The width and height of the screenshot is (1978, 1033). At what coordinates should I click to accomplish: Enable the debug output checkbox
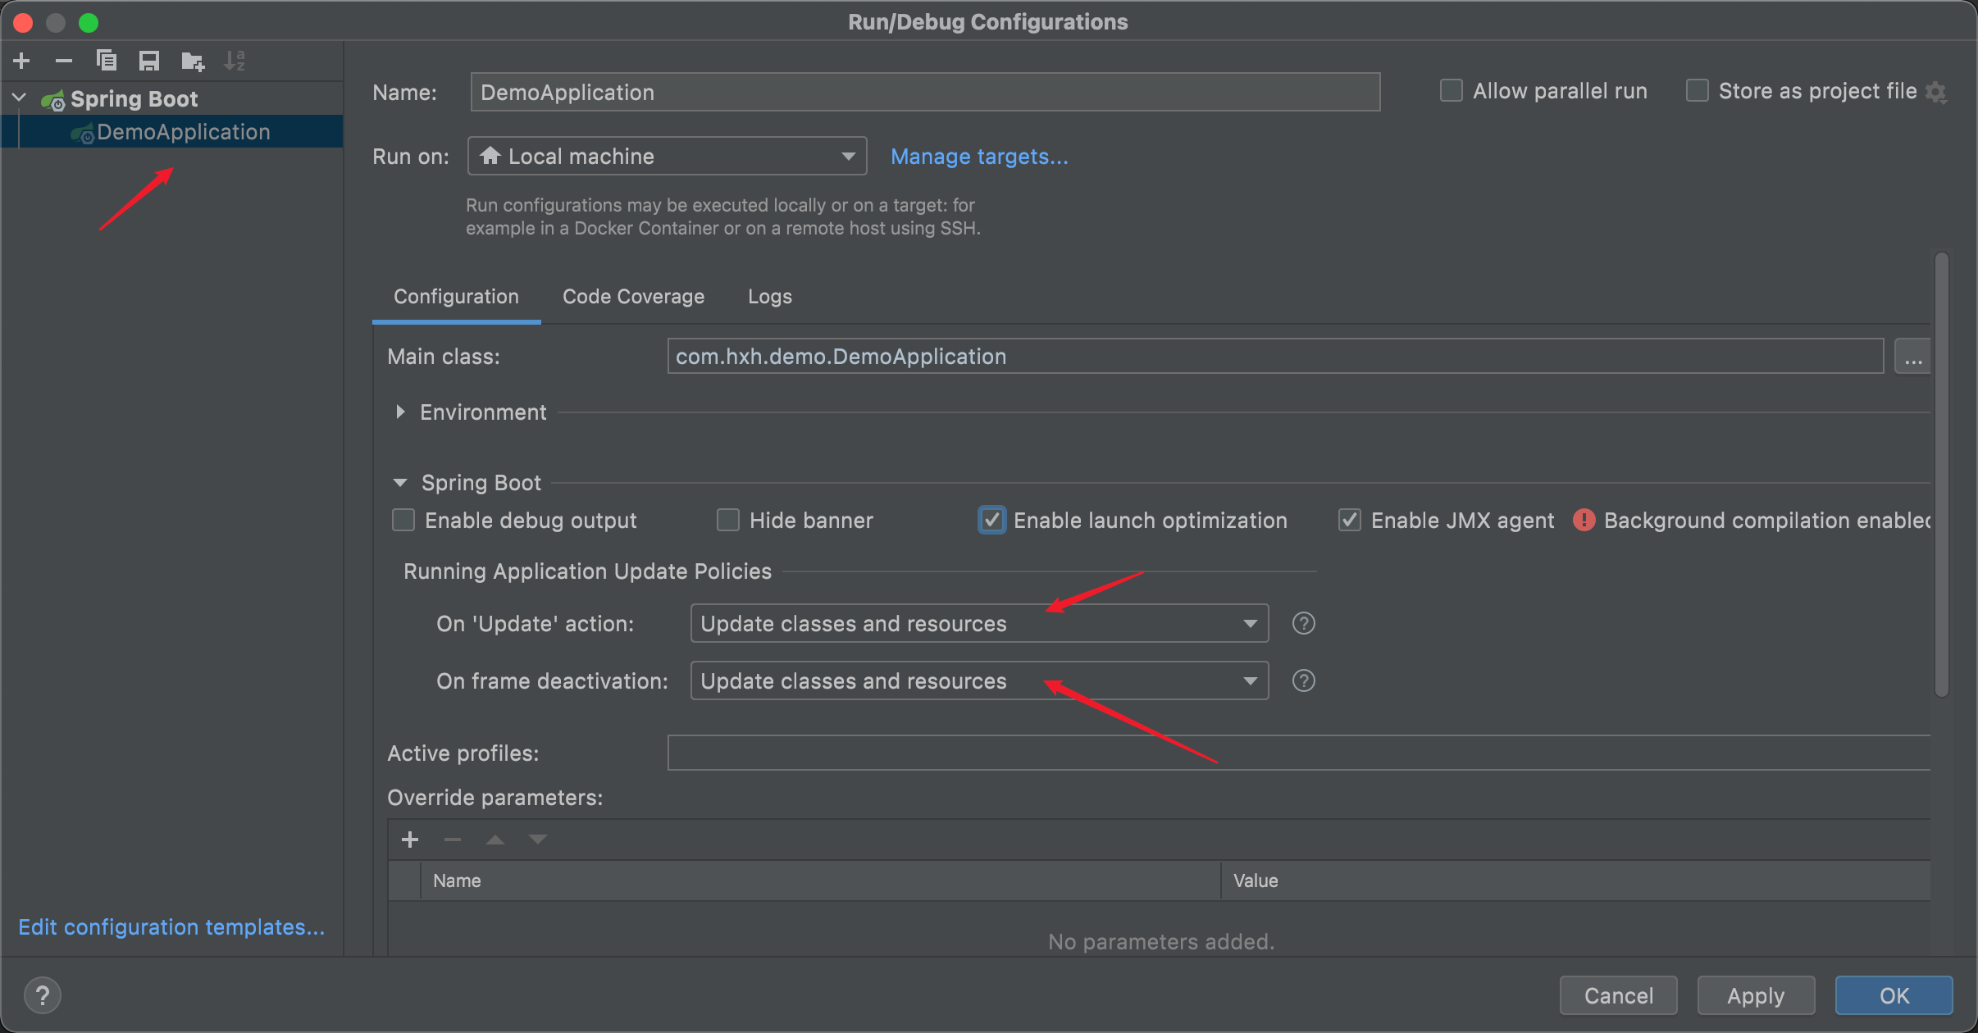(403, 520)
